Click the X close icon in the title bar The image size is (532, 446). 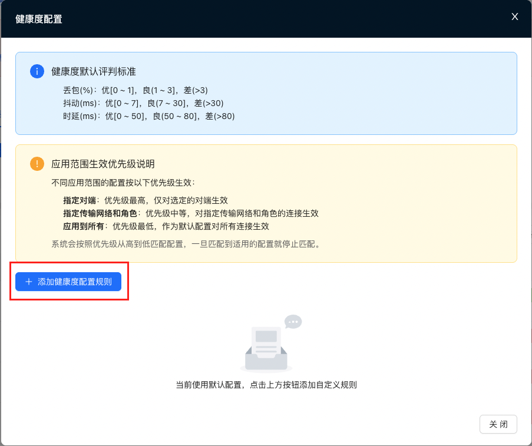[x=514, y=16]
